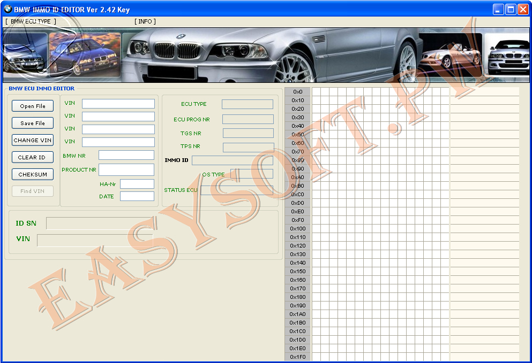Image resolution: width=532 pixels, height=363 pixels.
Task: Close the BMW IMMO ID EDITOR window
Action: pyautogui.click(x=523, y=10)
